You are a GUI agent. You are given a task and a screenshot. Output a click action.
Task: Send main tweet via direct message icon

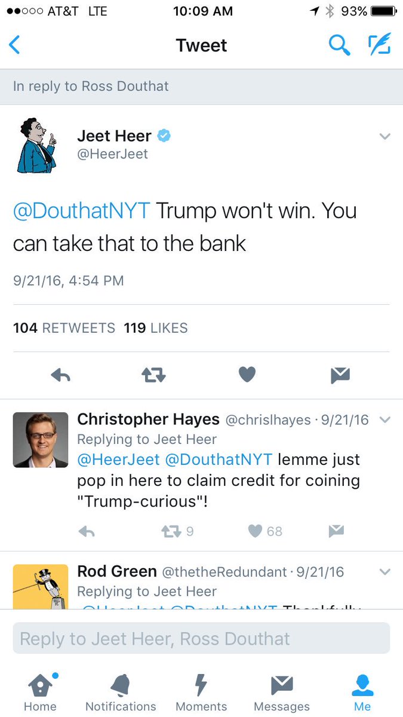tap(340, 375)
